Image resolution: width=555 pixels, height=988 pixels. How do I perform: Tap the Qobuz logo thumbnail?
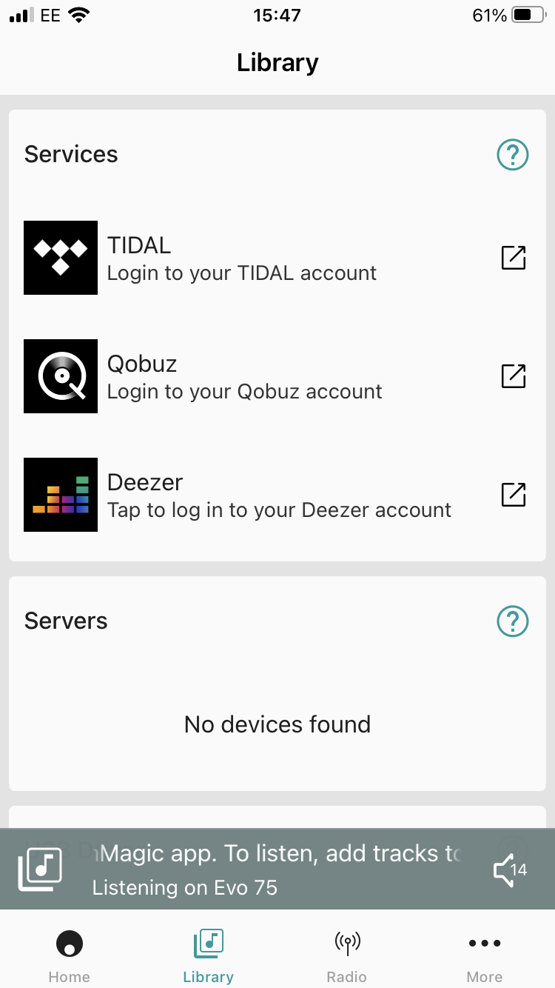pos(61,376)
